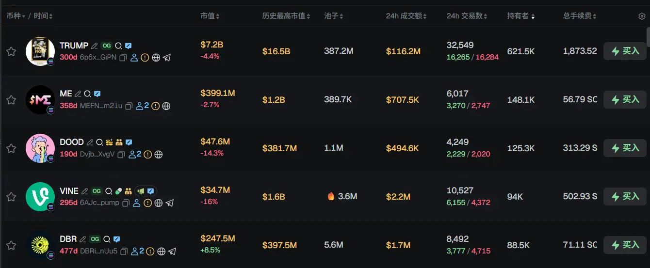The height and width of the screenshot is (268, 650).
Task: Star the VINE token as favorite
Action: pos(11,197)
